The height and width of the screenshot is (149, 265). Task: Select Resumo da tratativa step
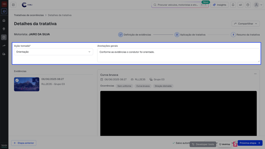[245, 35]
